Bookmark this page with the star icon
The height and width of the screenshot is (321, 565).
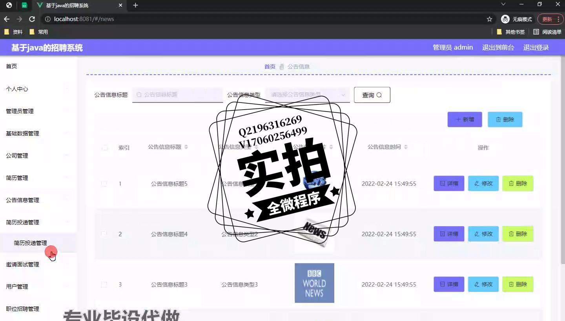489,19
